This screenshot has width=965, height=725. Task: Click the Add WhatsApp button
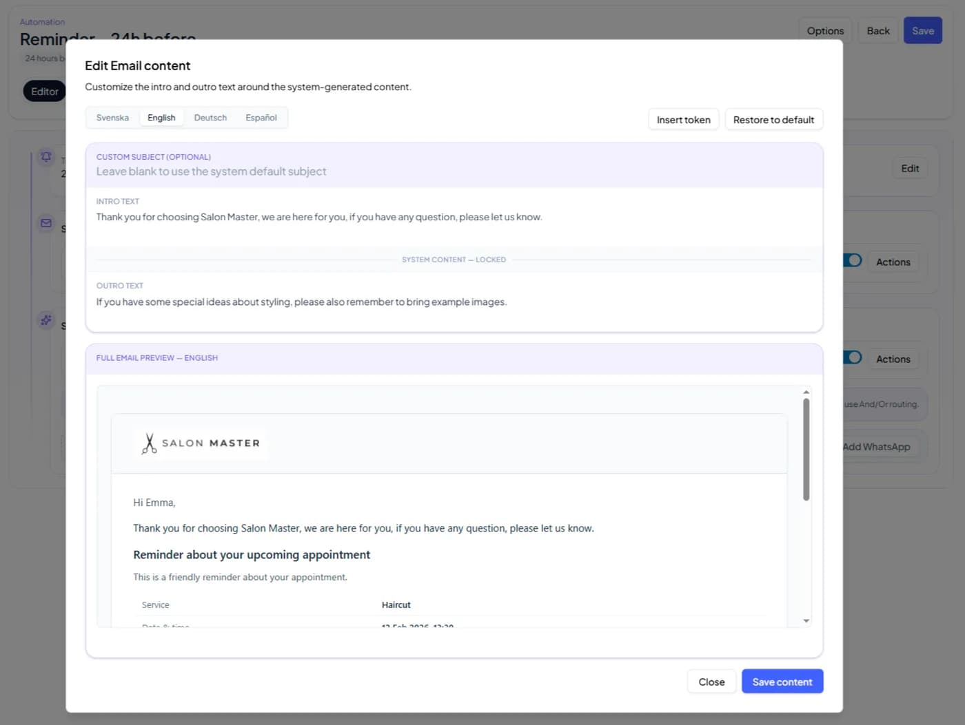pos(876,446)
